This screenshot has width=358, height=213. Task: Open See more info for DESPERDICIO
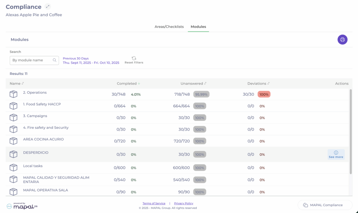[x=336, y=154]
